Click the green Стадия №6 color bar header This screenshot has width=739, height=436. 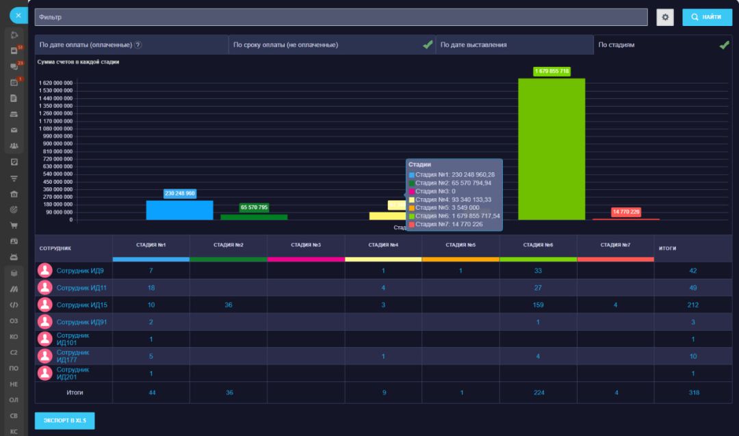538,259
